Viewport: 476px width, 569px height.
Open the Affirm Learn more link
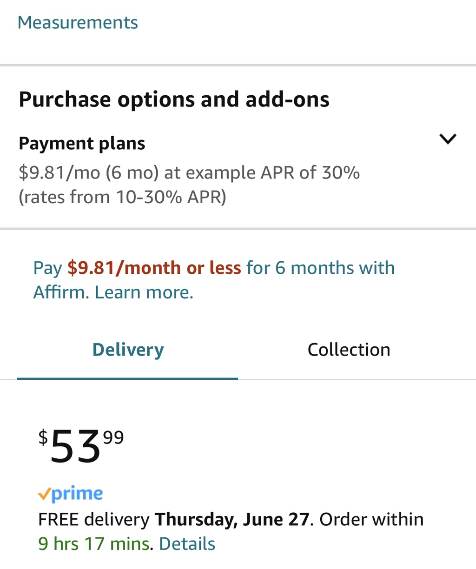144,292
